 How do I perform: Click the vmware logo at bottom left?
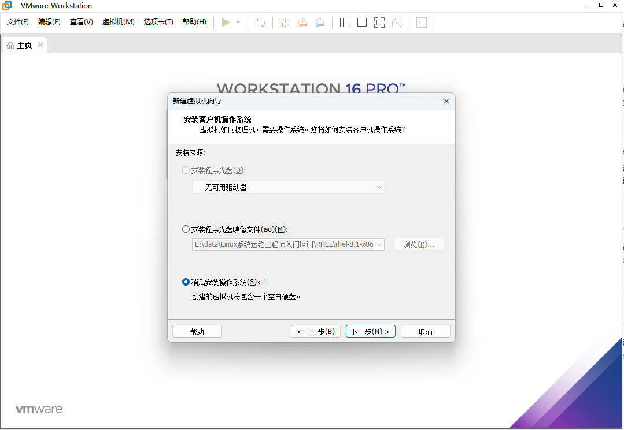point(39,409)
